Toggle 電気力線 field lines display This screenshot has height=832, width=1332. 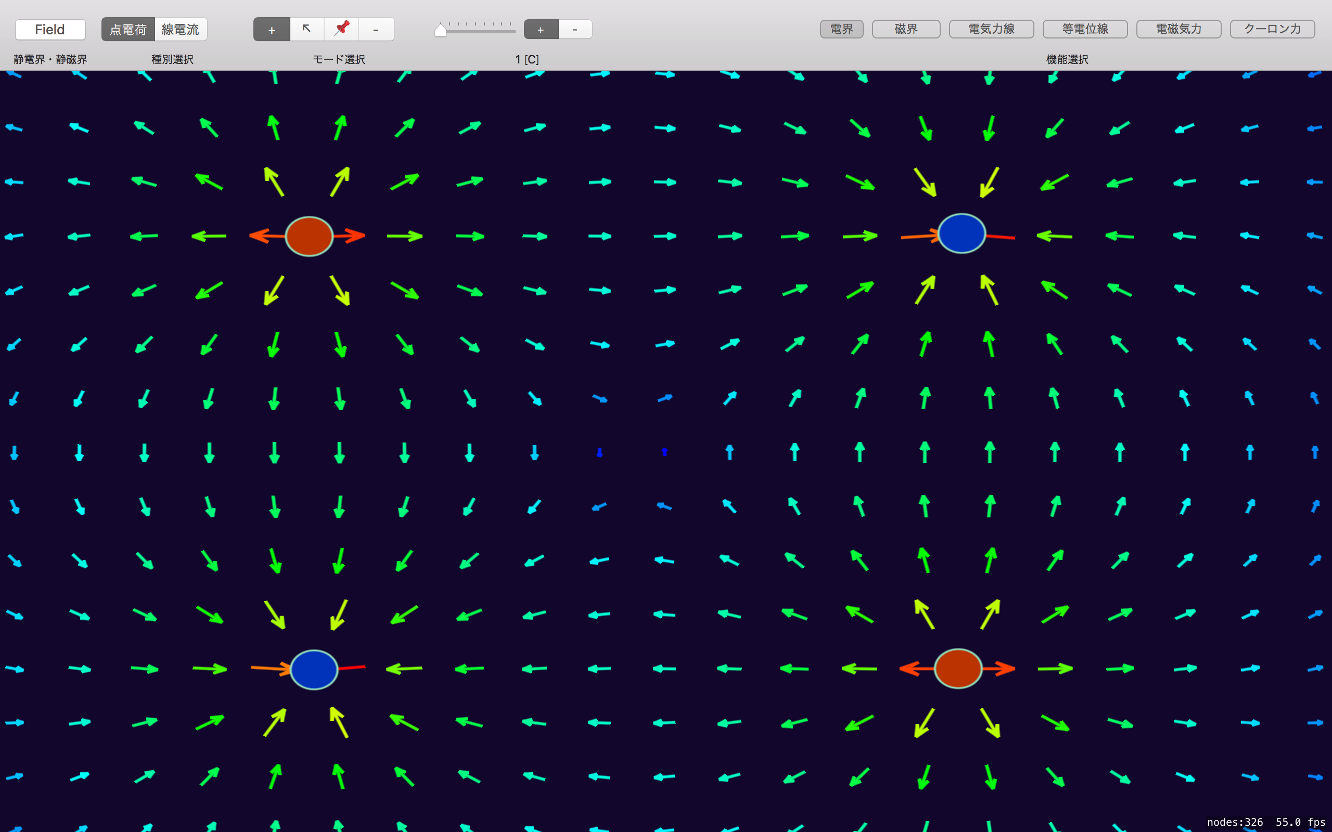[991, 29]
